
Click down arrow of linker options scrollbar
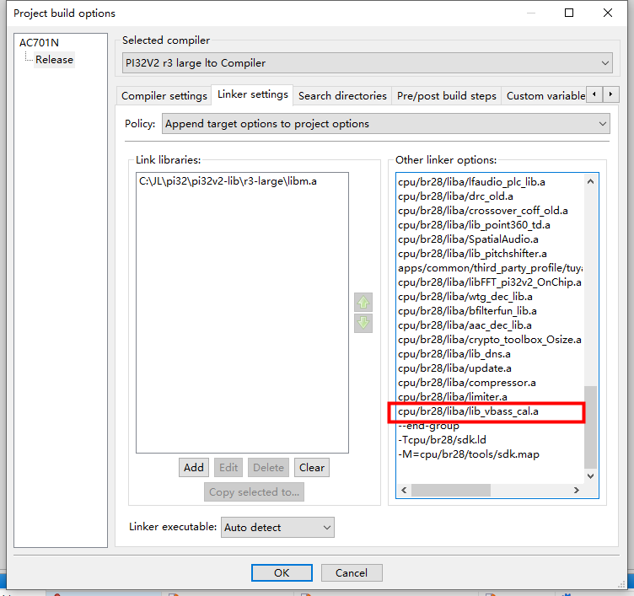(x=590, y=476)
